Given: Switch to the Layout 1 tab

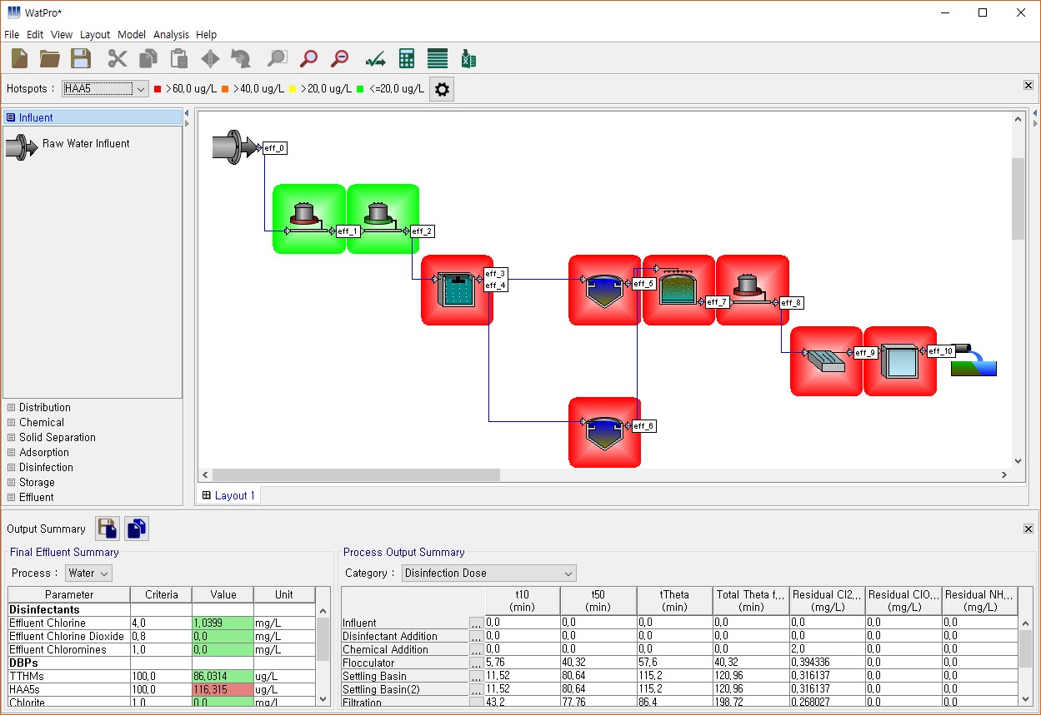Looking at the screenshot, I should (228, 495).
